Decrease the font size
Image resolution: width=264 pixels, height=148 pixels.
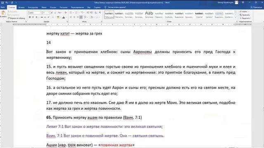55,13
